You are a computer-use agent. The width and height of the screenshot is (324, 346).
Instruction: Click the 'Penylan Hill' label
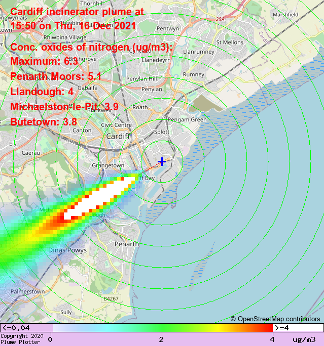[141, 79]
